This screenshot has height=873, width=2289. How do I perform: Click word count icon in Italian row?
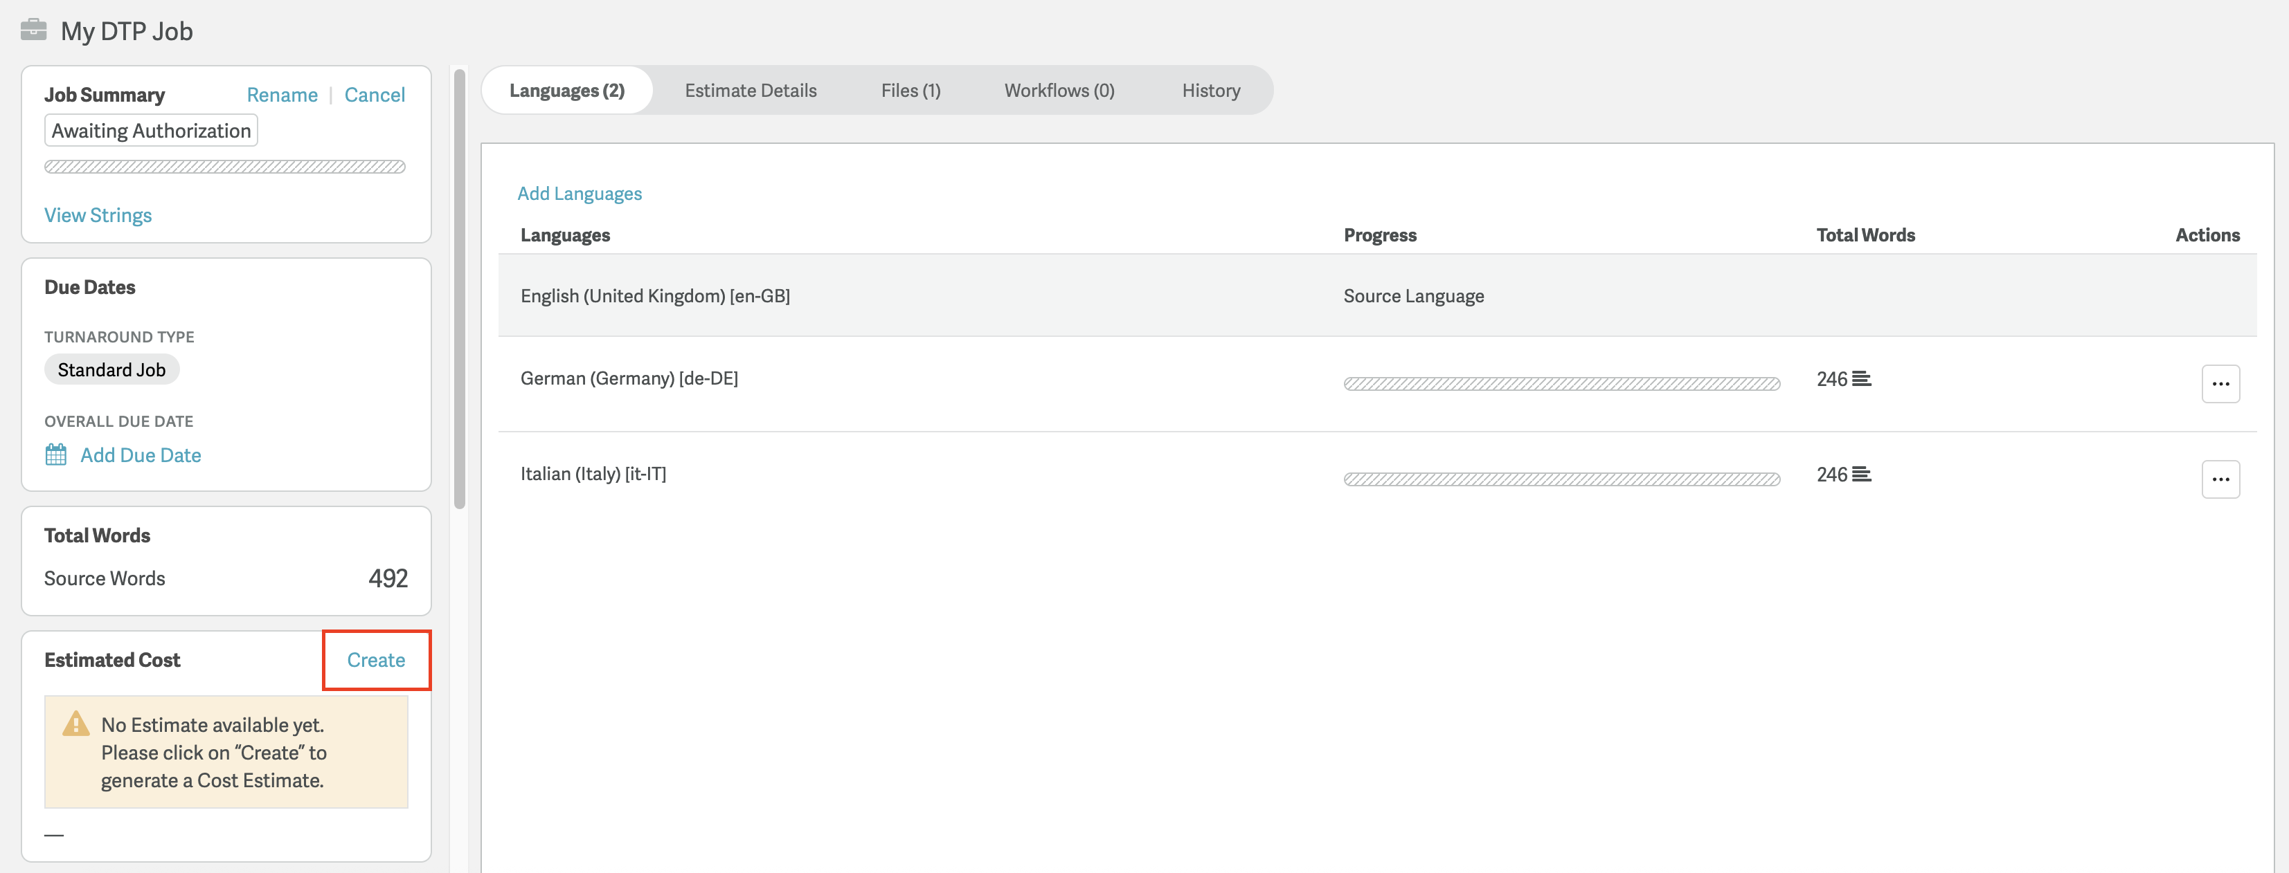tap(1860, 475)
